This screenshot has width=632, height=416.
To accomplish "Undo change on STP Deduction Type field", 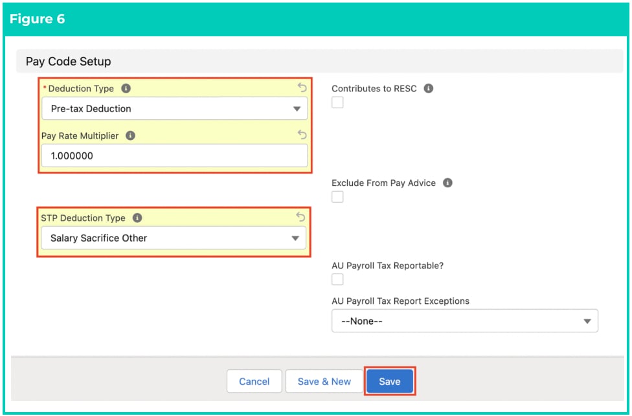I will coord(300,217).
